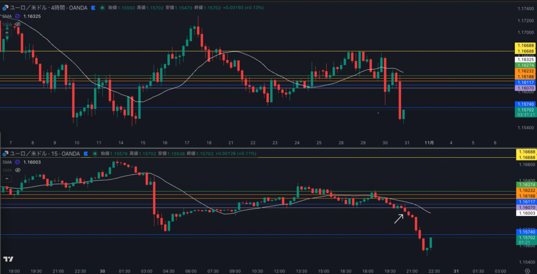Click the purple SMA indicator icon in the upper chart
Viewport: 537px width, 274px height.
[17, 16]
